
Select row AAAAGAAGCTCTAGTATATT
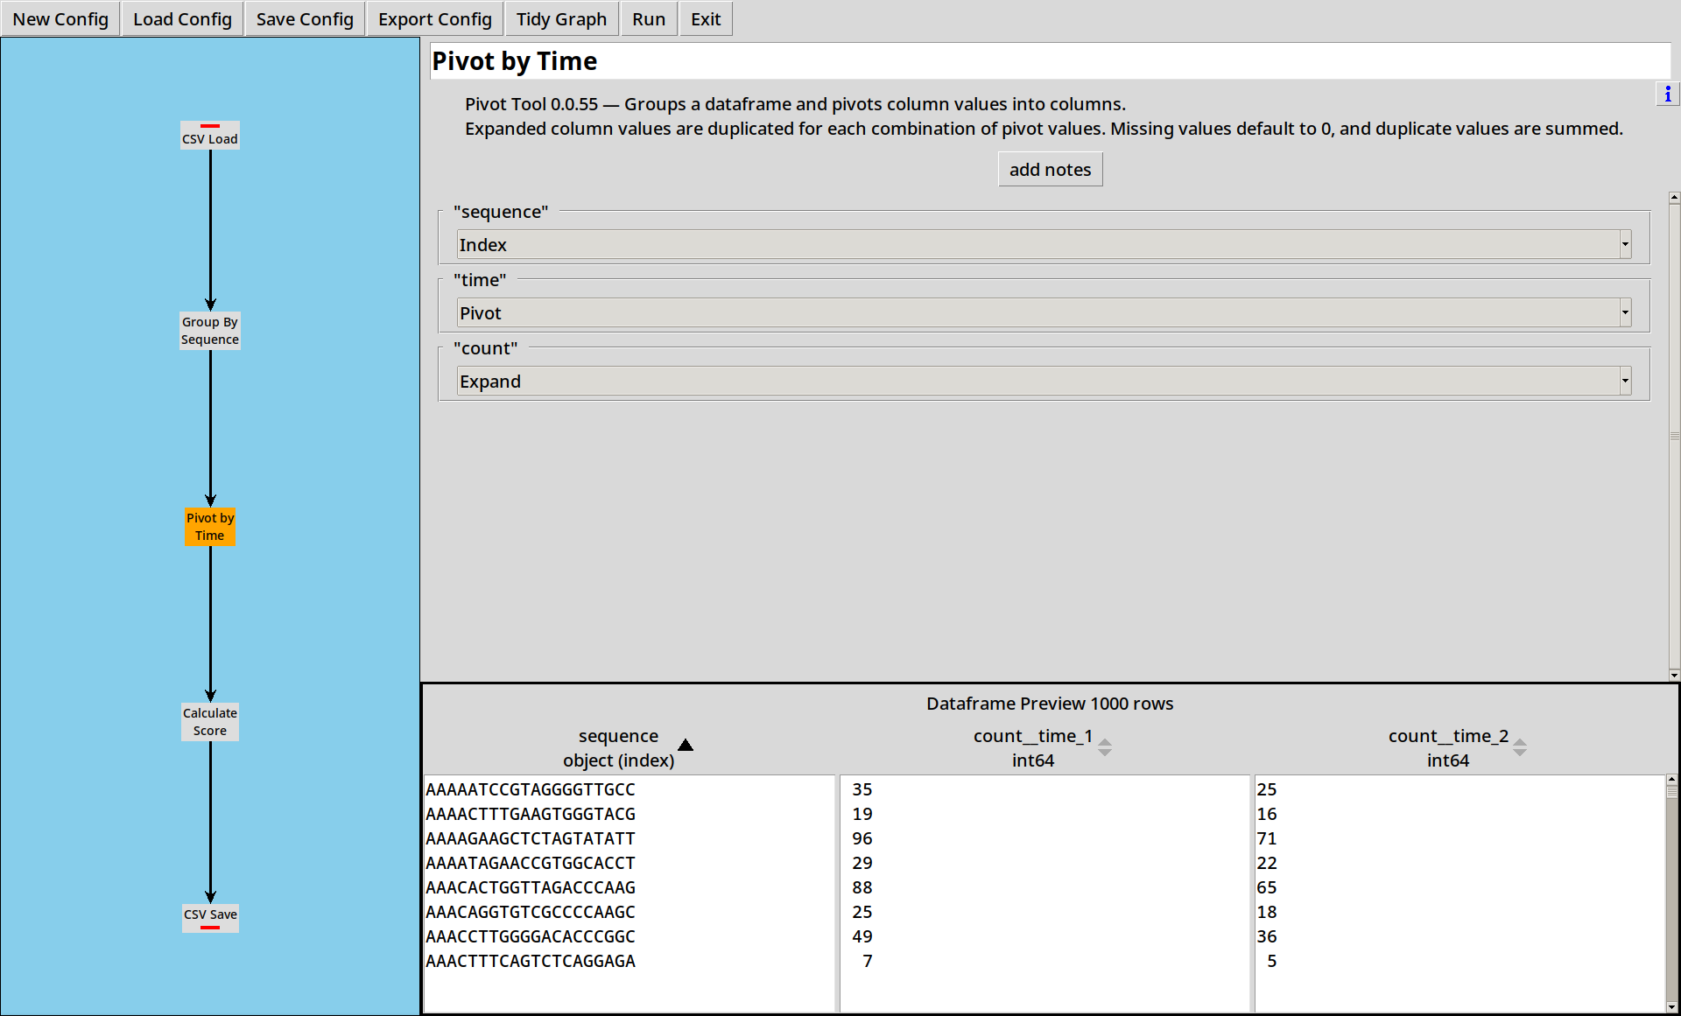click(x=531, y=838)
